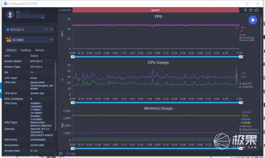Select the CPU Arch value arm64-v8a

pos(37,93)
